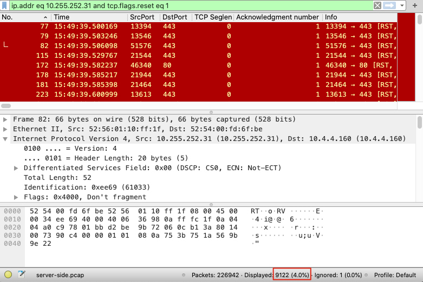This screenshot has height=282, width=423.
Task: Click the yellow expert information indicator
Action: click(8, 275)
